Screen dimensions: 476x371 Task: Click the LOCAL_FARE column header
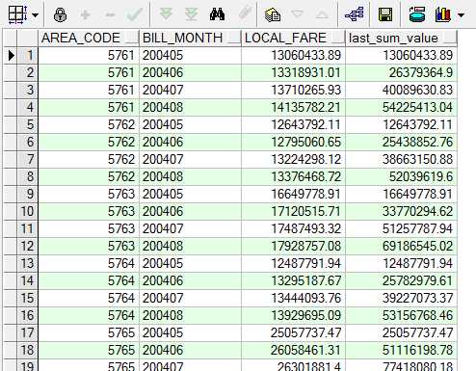[293, 38]
